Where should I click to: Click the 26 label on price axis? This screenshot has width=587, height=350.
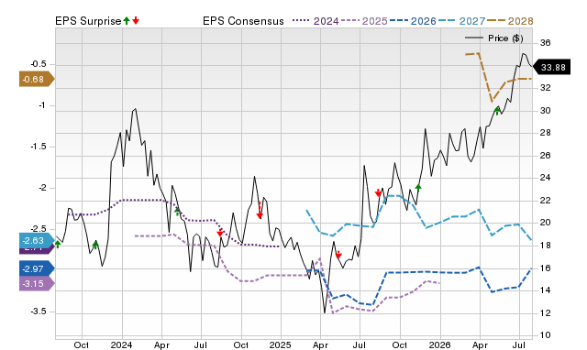point(546,155)
